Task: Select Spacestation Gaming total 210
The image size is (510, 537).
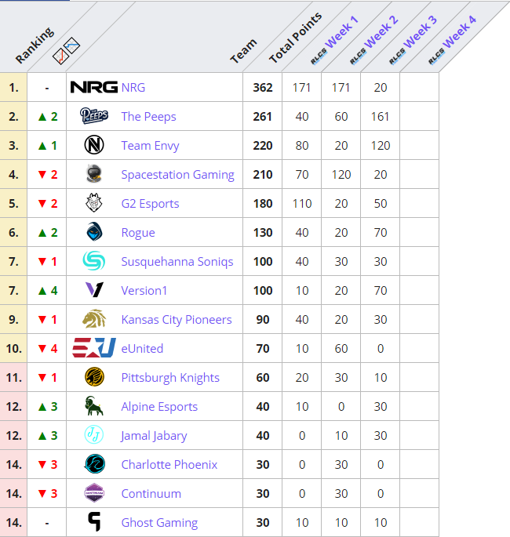Action: pos(263,175)
